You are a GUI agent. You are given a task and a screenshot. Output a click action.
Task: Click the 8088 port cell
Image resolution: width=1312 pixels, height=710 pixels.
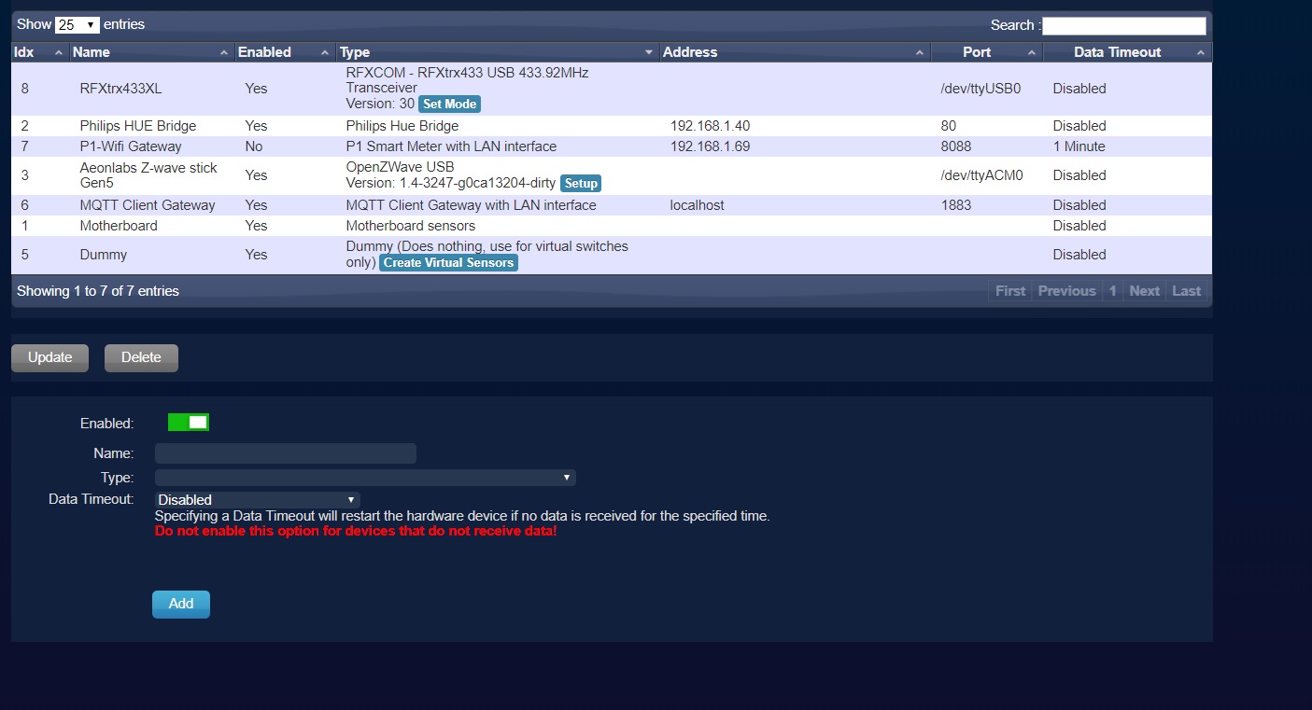[956, 146]
